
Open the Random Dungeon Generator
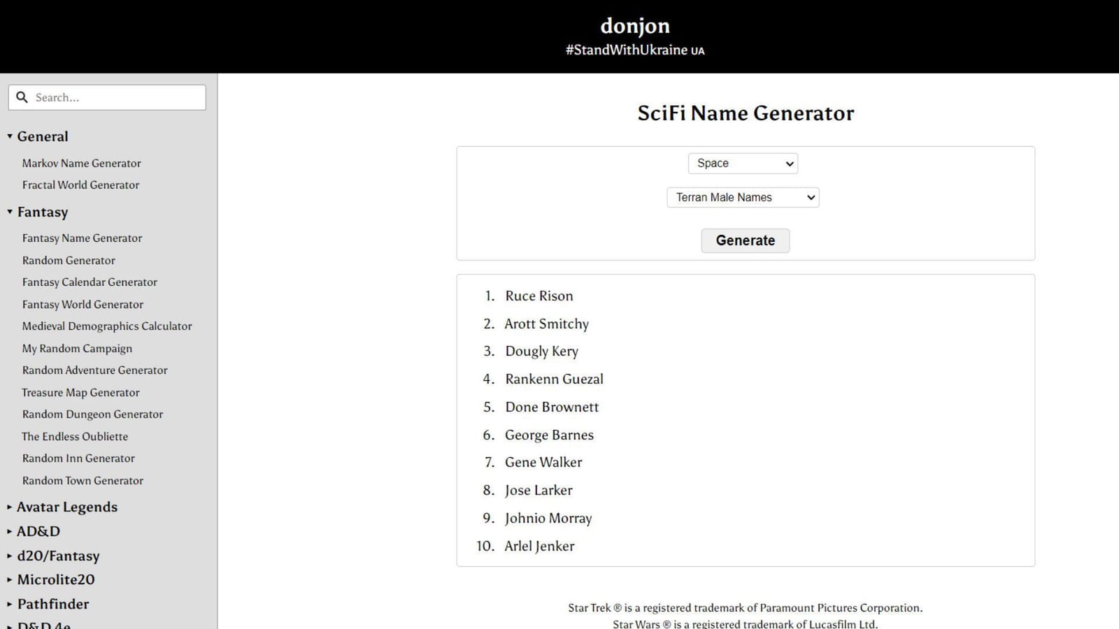coord(92,414)
